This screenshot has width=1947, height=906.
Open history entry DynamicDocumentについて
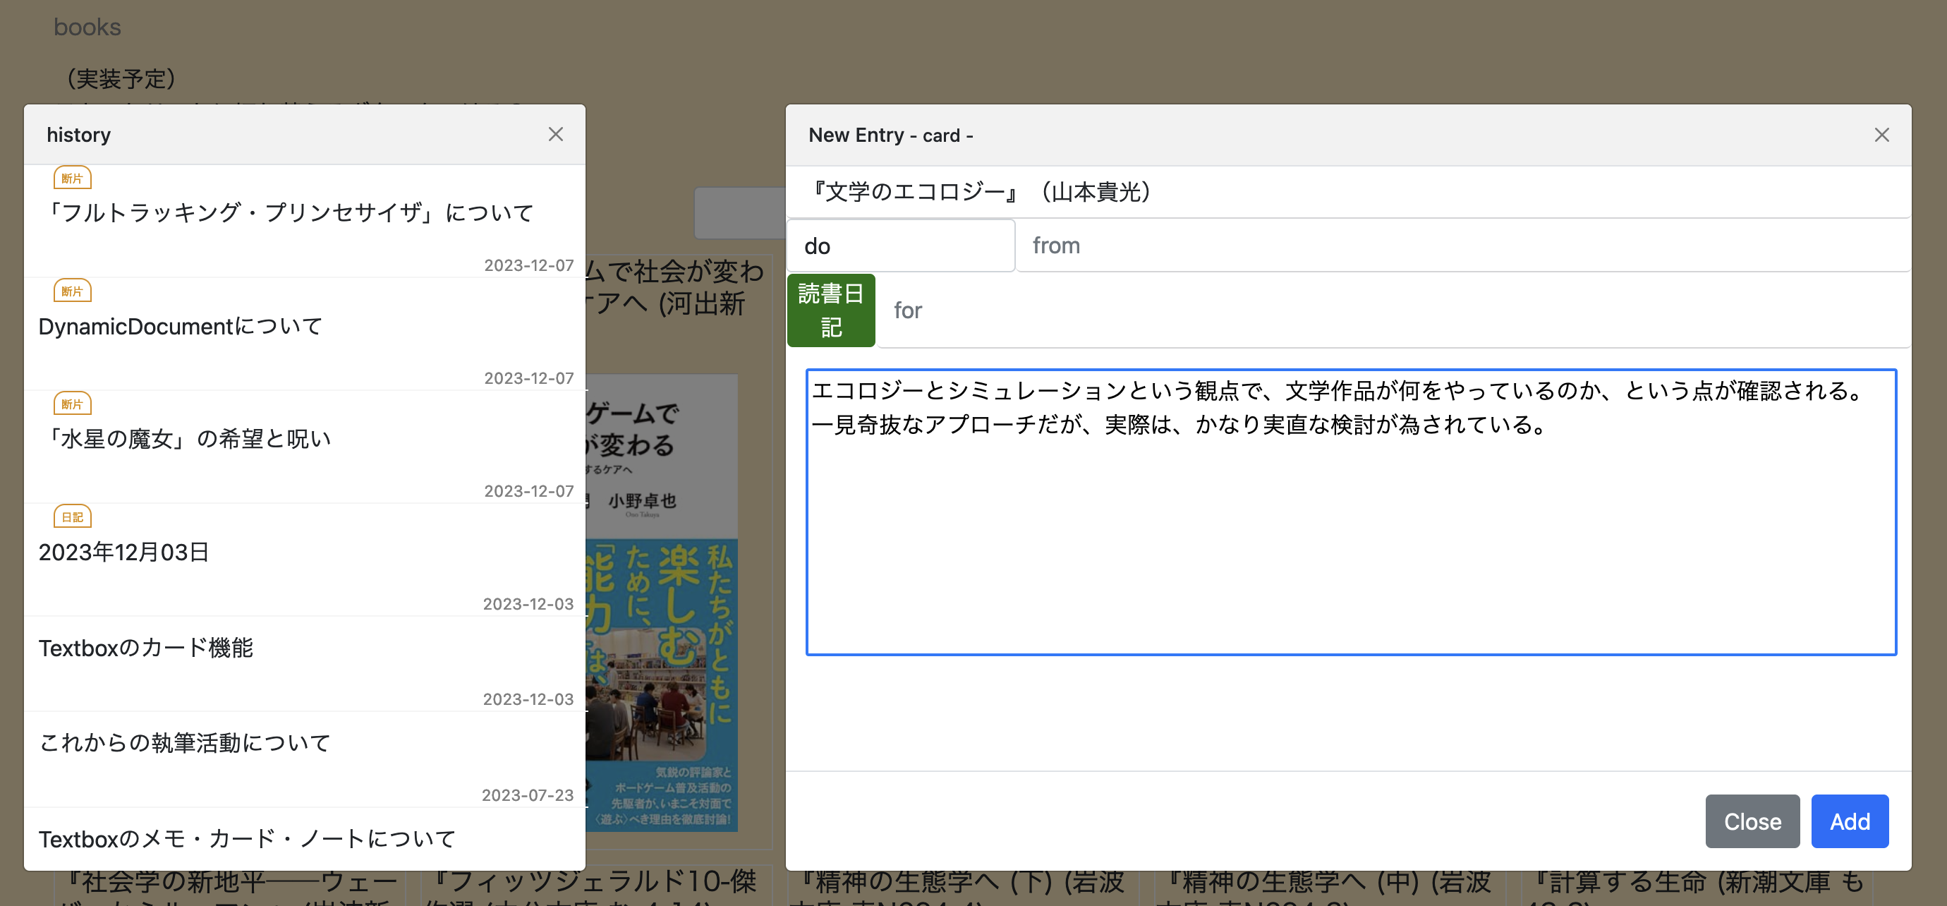click(x=181, y=327)
